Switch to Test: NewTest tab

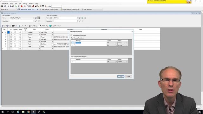[87, 9]
